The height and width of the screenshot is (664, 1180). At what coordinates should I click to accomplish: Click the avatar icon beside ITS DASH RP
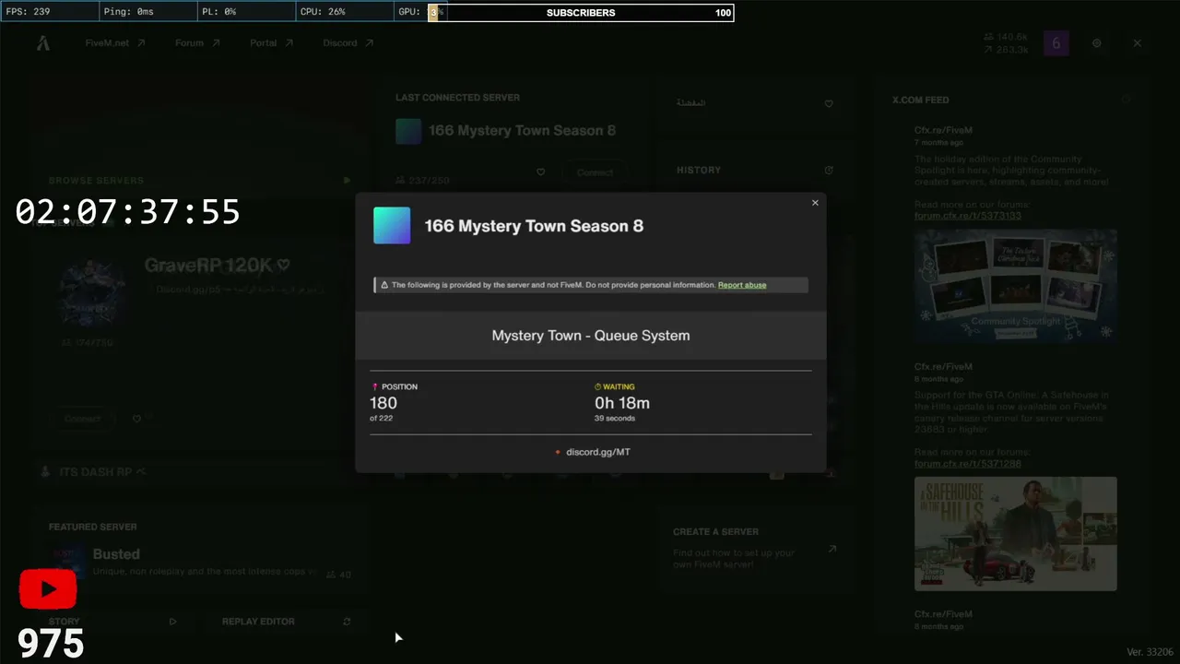[x=45, y=472]
